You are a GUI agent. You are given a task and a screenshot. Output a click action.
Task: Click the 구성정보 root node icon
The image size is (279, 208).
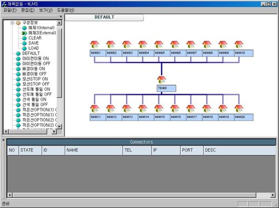point(18,23)
